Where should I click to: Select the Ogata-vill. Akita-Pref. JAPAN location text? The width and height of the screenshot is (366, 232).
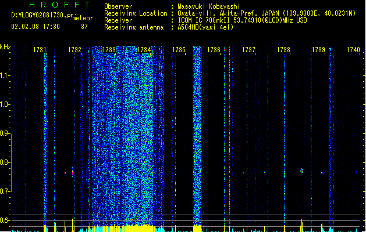(x=266, y=13)
